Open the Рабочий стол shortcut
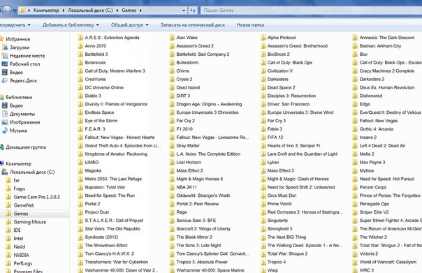422x273 pixels. (x=24, y=64)
